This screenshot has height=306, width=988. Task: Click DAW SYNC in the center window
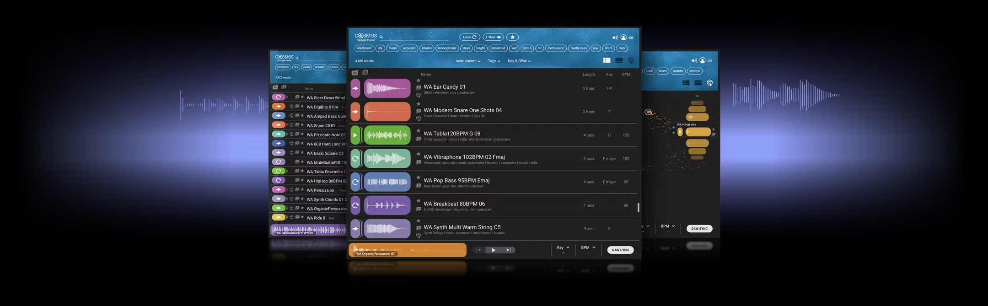(620, 250)
